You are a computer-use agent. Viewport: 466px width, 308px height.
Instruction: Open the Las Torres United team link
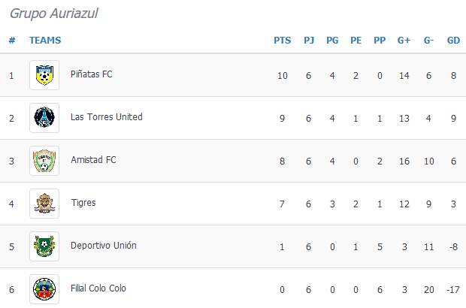click(x=107, y=117)
